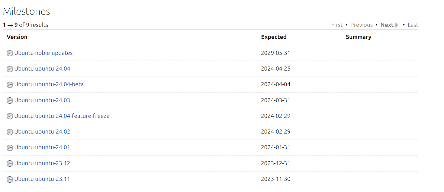Screen dimensions: 444x192
Task: Click the milestone icon next to ubuntu-24.04
Action: (10, 69)
